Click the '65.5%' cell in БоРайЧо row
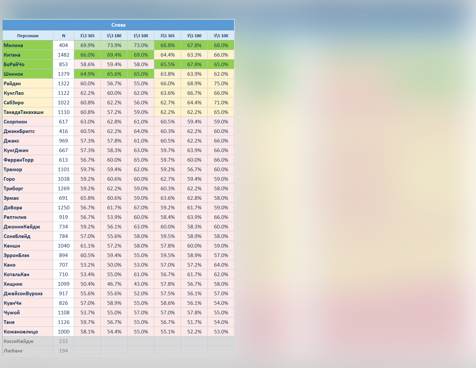The height and width of the screenshot is (368, 476). [167, 65]
